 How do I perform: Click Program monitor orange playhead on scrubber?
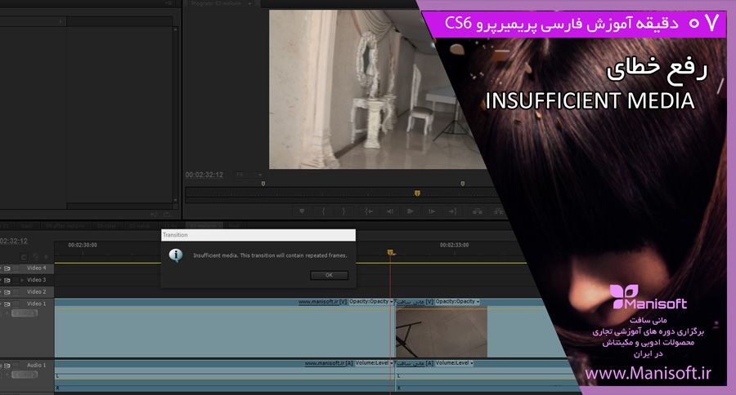(417, 193)
